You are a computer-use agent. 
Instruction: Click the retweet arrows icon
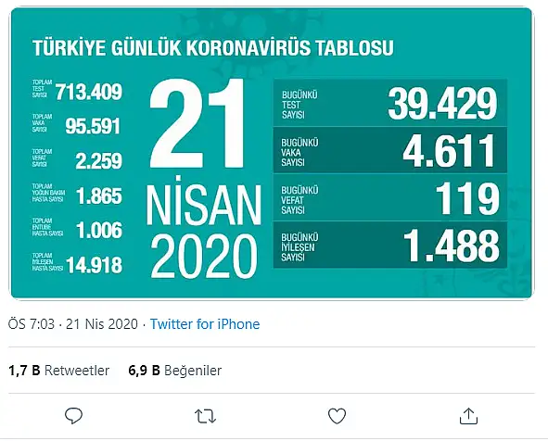tap(205, 416)
